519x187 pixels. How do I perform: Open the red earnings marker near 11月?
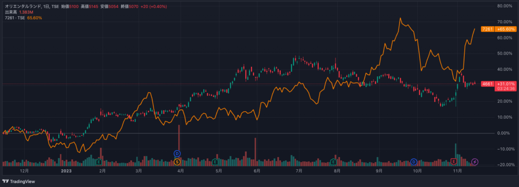click(454, 162)
